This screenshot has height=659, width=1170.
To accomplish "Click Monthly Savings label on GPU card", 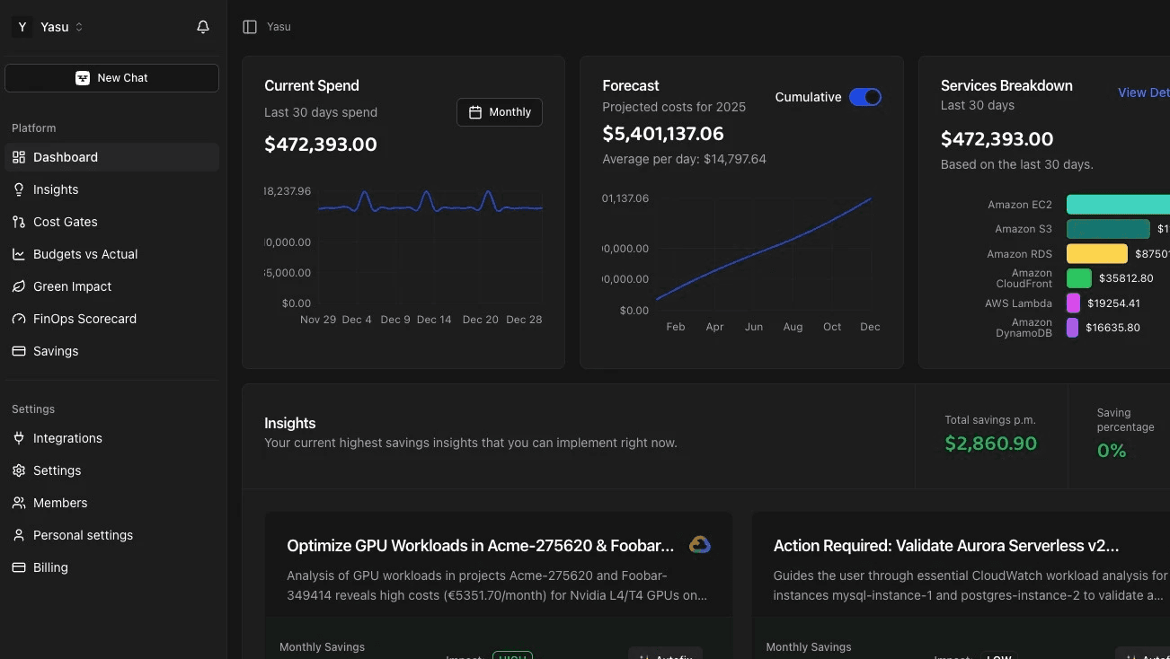I will [x=322, y=647].
